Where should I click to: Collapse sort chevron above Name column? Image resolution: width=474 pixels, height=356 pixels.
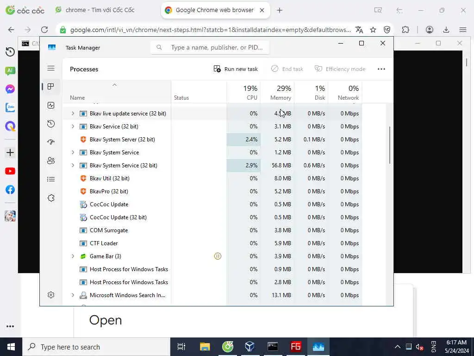coord(114,85)
